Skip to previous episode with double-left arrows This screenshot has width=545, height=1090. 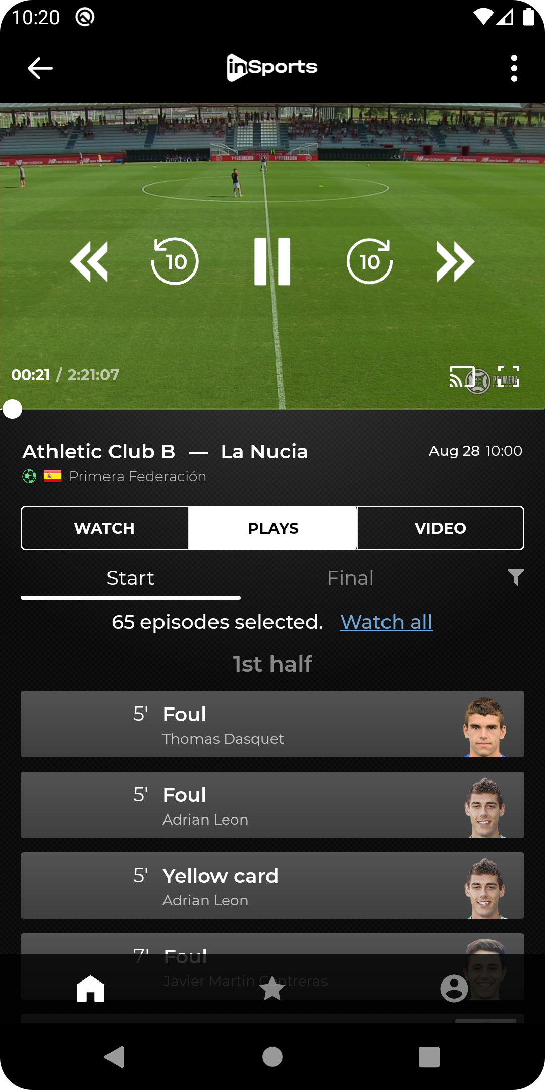89,261
